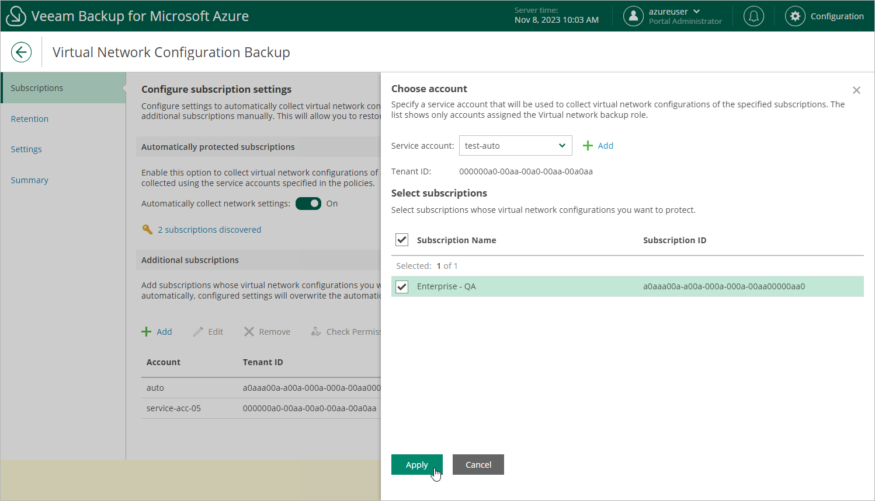Click the Selected 1 of 1 counter

[427, 266]
